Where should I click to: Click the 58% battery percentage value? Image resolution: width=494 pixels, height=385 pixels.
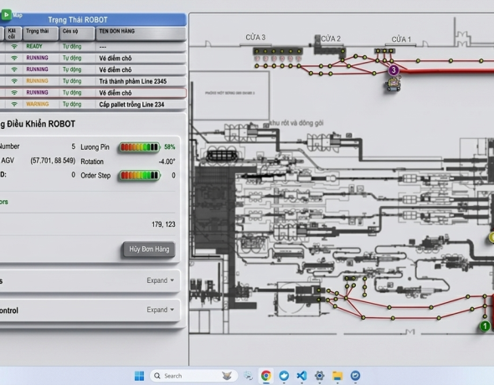pyautogui.click(x=169, y=147)
